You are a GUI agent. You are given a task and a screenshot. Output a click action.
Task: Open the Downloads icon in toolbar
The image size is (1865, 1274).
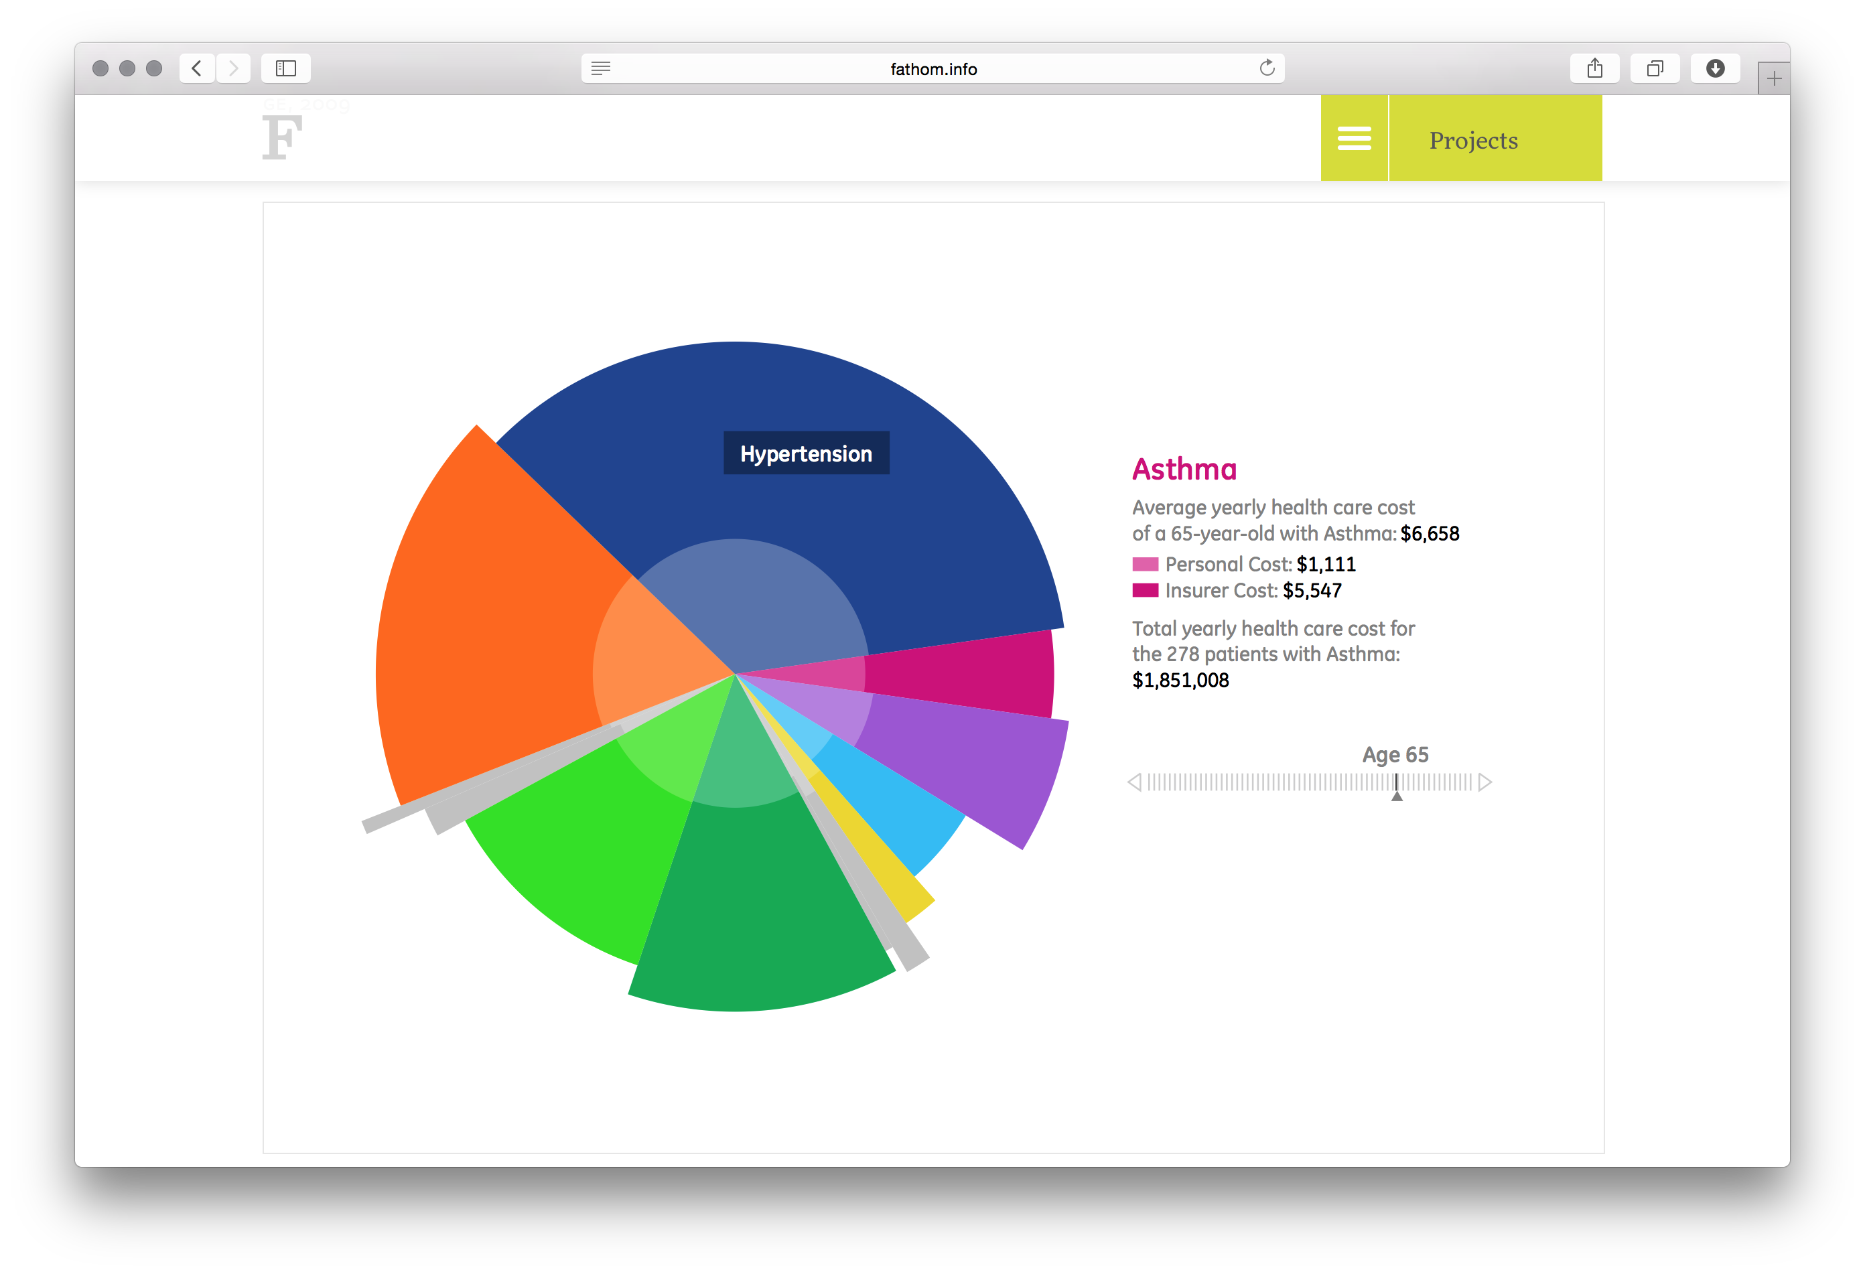coord(1715,68)
